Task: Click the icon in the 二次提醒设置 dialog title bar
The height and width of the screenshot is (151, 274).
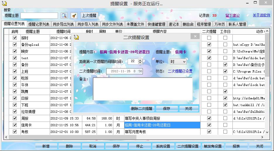Action: pyautogui.click(x=76, y=37)
